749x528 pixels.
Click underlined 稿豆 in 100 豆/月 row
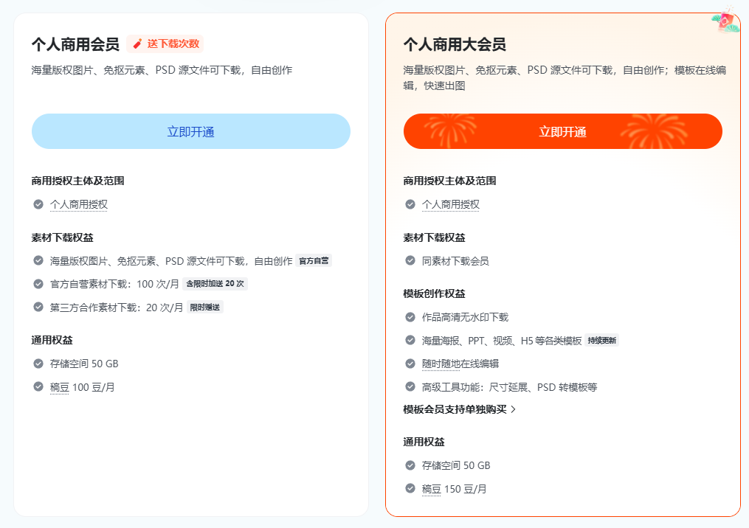click(x=59, y=387)
